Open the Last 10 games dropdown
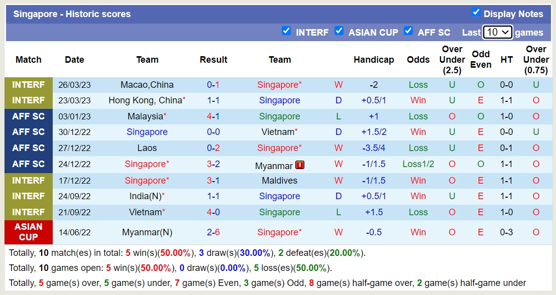This screenshot has width=556, height=295. [497, 32]
